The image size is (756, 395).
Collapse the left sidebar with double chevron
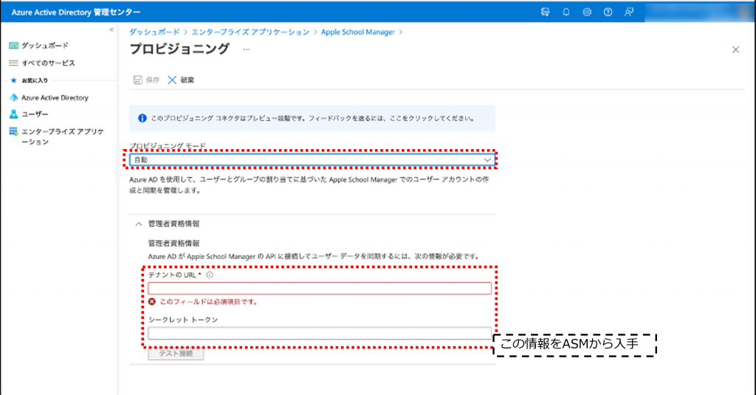point(111,30)
